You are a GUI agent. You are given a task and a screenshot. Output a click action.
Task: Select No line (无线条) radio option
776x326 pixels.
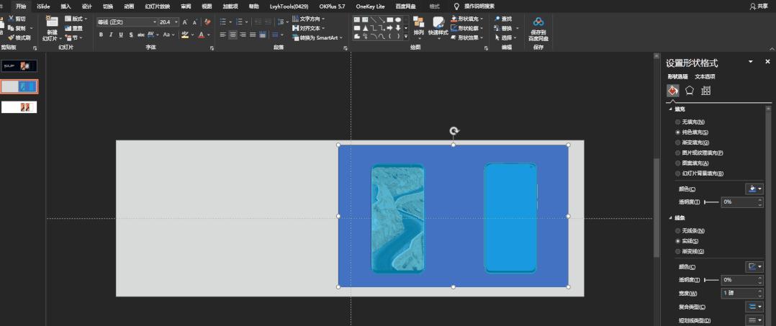677,231
